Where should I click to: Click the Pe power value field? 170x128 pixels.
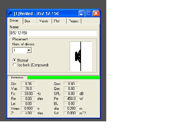tap(71, 99)
